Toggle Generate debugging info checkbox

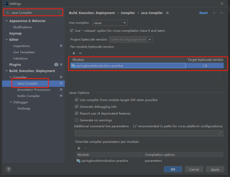[76, 106]
